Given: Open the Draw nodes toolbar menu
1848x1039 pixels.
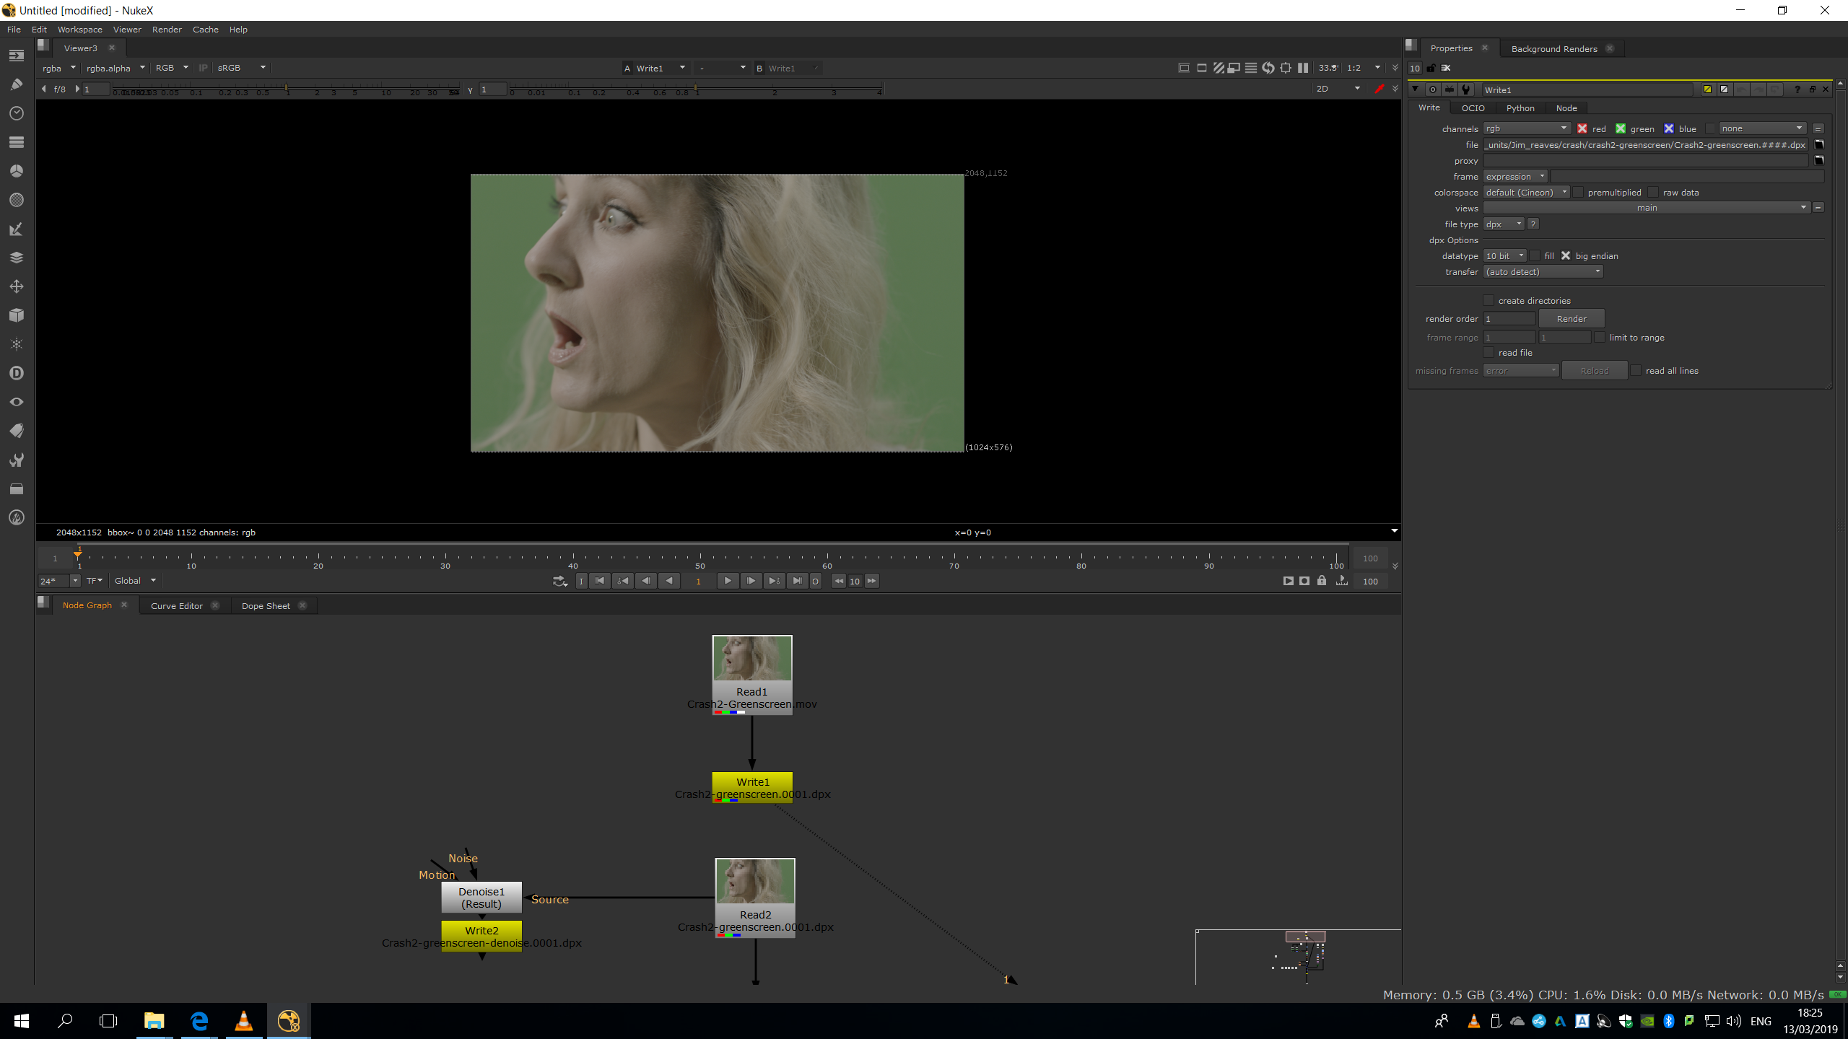Looking at the screenshot, I should (x=17, y=84).
